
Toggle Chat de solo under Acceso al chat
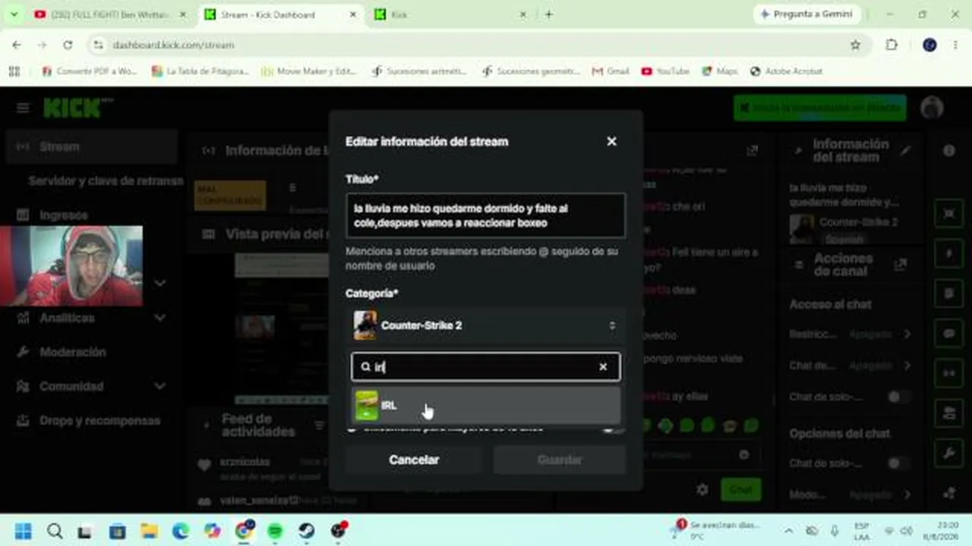(x=898, y=397)
